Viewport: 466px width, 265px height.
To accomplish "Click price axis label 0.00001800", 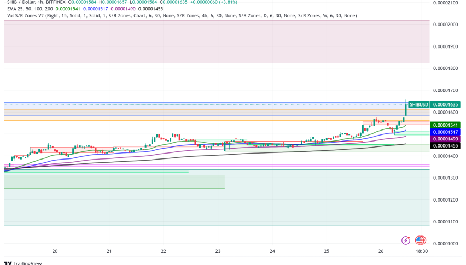I will 445,68.
